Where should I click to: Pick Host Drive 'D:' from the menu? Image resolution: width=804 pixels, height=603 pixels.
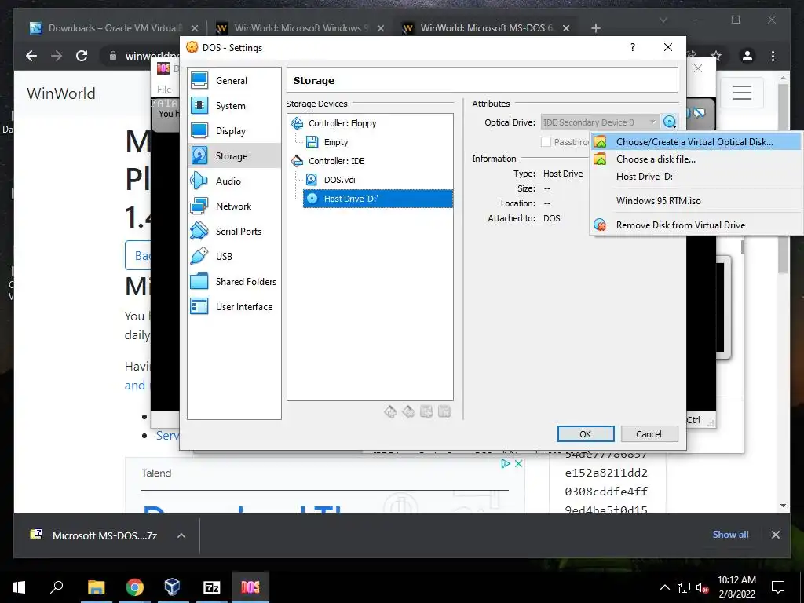pos(696,177)
